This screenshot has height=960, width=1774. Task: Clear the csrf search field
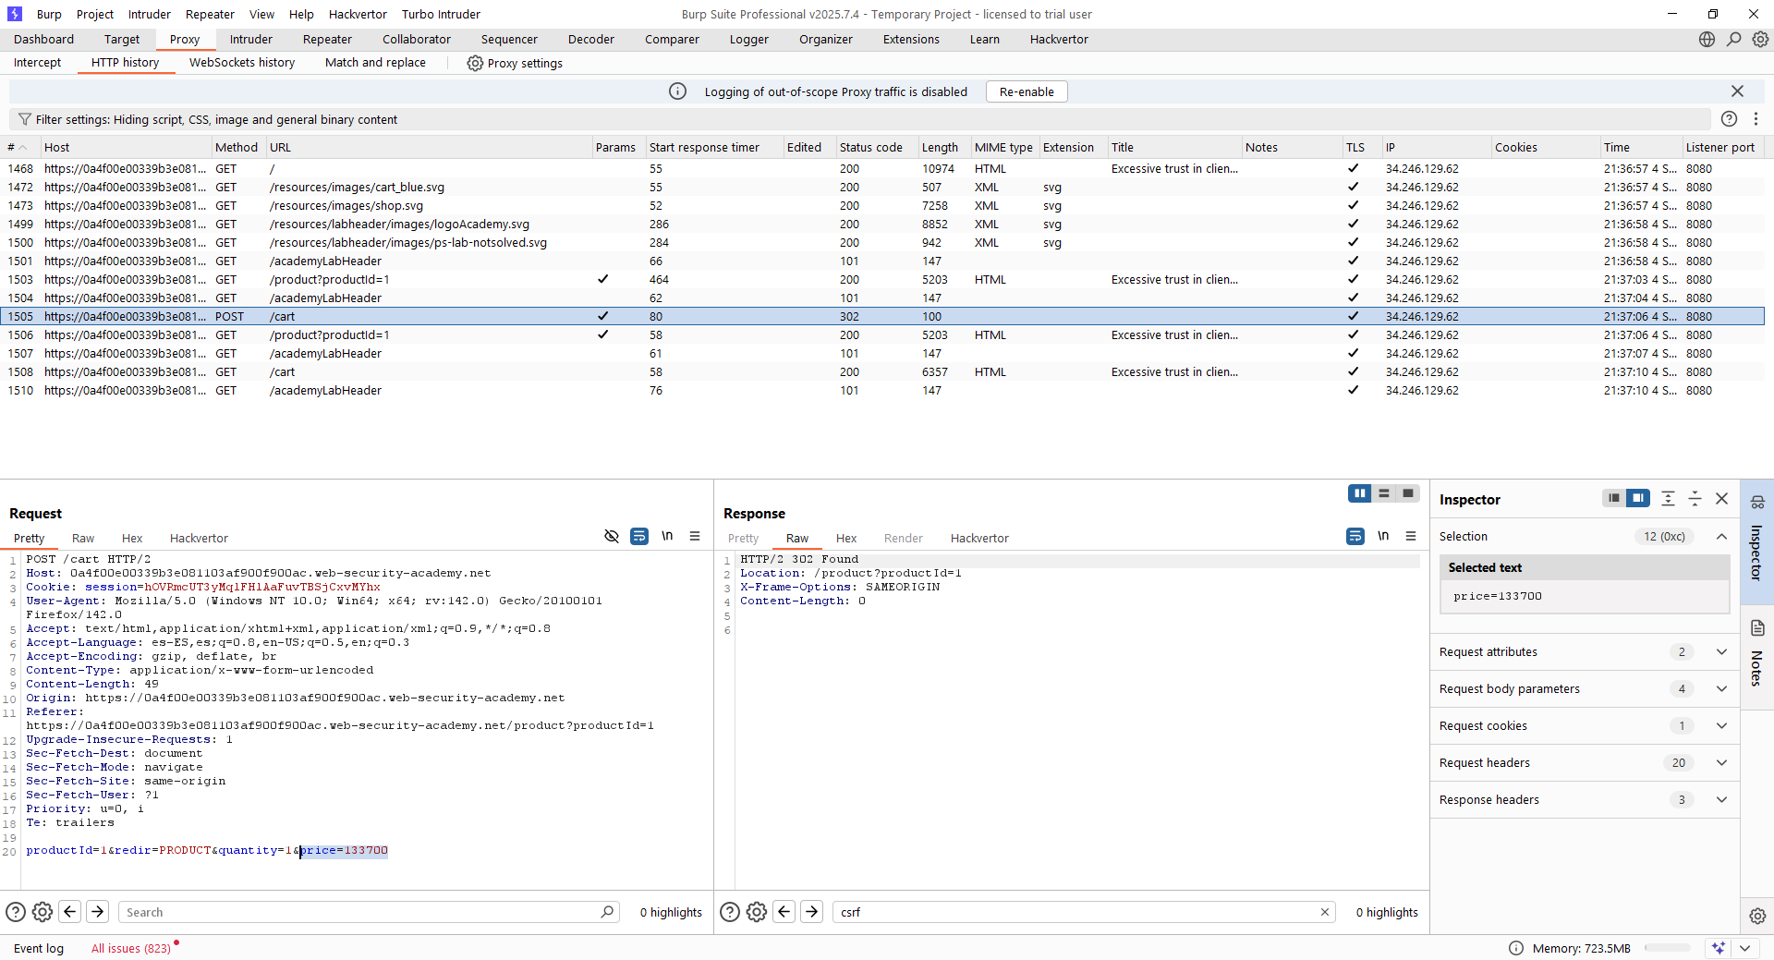point(1325,912)
